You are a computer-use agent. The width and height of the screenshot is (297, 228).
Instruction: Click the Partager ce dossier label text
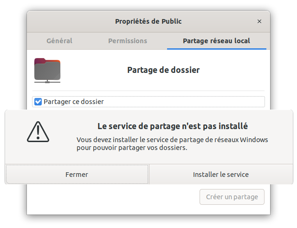tap(74, 102)
